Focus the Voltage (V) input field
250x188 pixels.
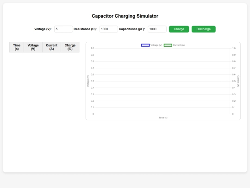pos(63,29)
